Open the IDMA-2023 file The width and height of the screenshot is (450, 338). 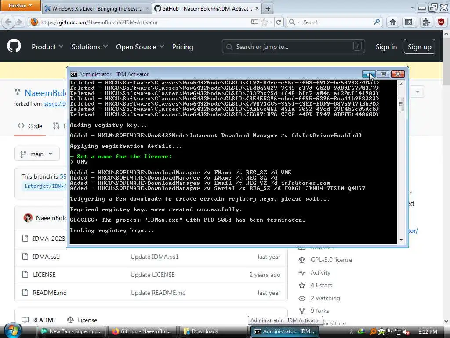49,238
